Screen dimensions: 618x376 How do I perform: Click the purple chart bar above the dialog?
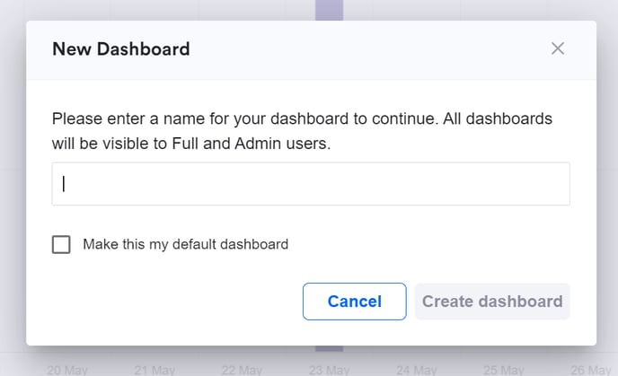tap(329, 10)
